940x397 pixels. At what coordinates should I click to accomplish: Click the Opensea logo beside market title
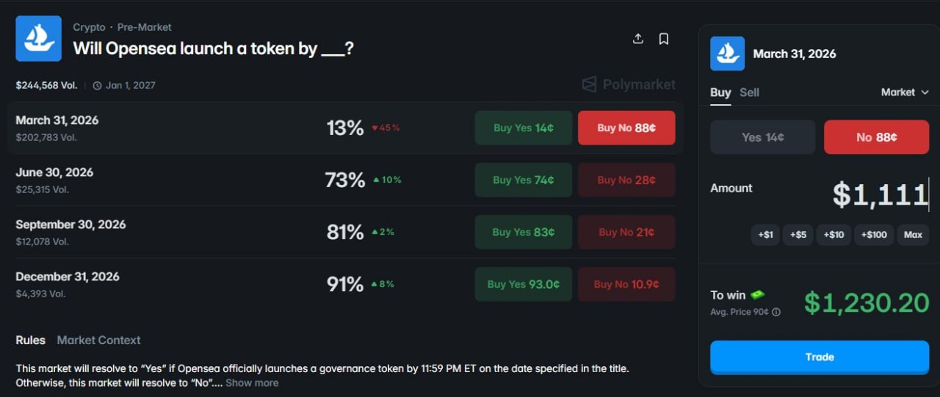point(38,39)
